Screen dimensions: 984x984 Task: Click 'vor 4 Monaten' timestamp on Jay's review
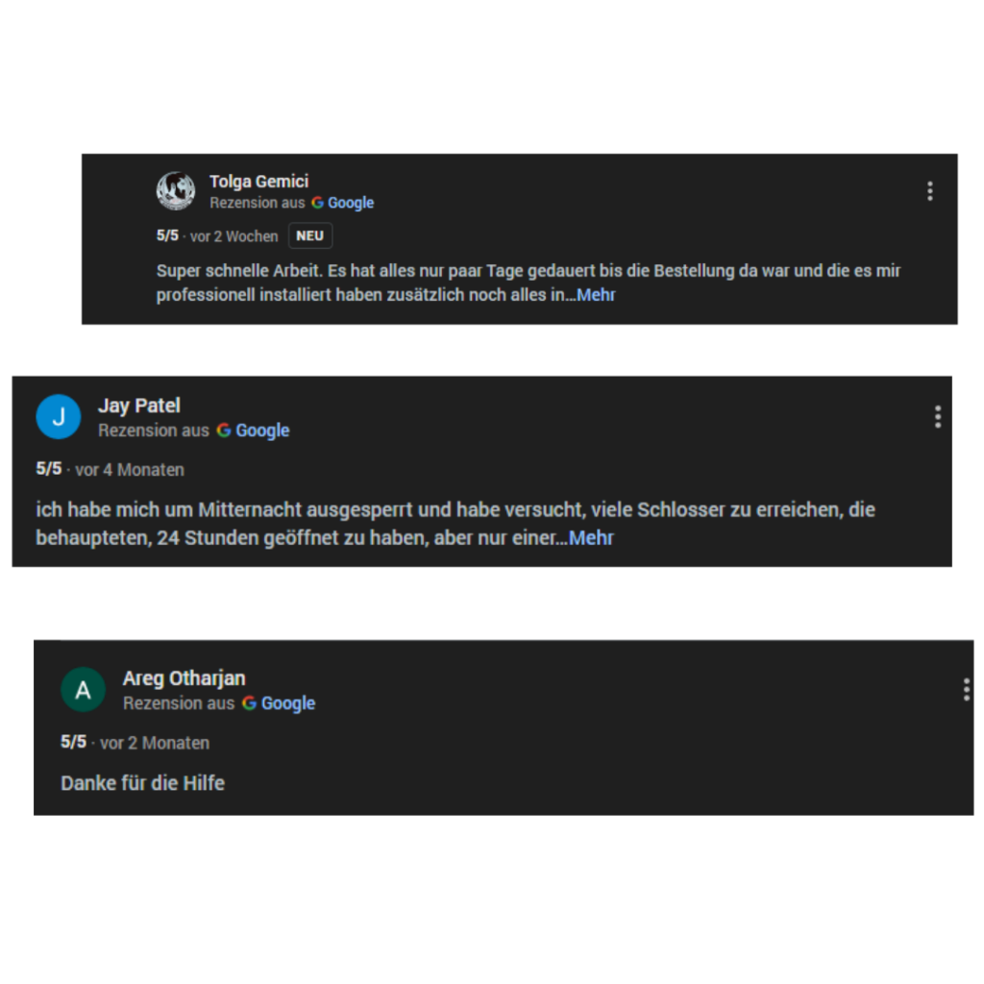click(x=130, y=470)
